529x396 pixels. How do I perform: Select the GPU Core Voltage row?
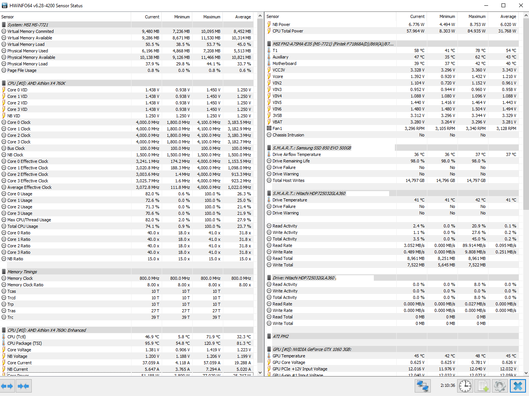click(392, 362)
